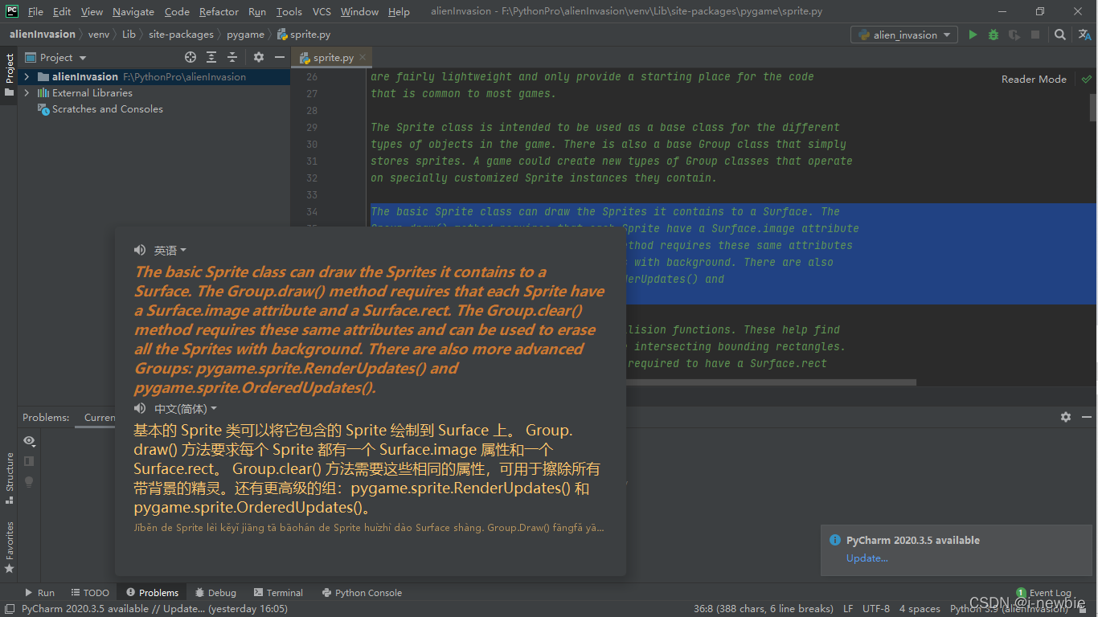Click pygame breadcrumb in navigation bar
The width and height of the screenshot is (1098, 617).
coord(245,35)
